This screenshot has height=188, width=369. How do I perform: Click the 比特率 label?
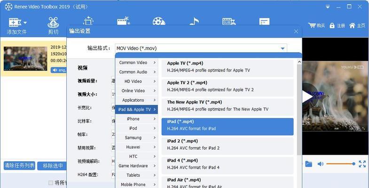(85, 121)
